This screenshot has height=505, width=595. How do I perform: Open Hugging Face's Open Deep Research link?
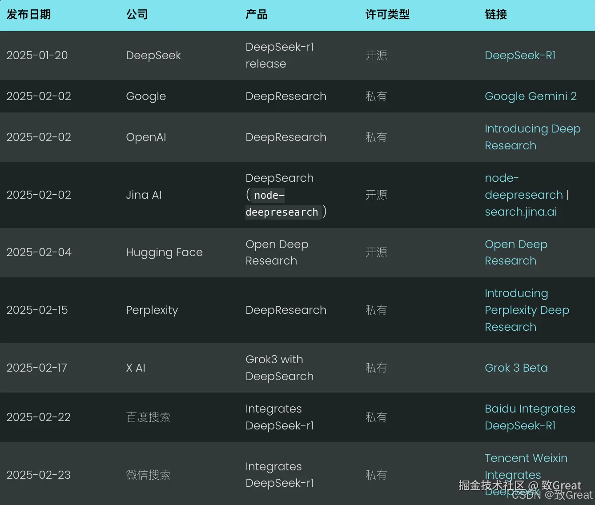(516, 252)
